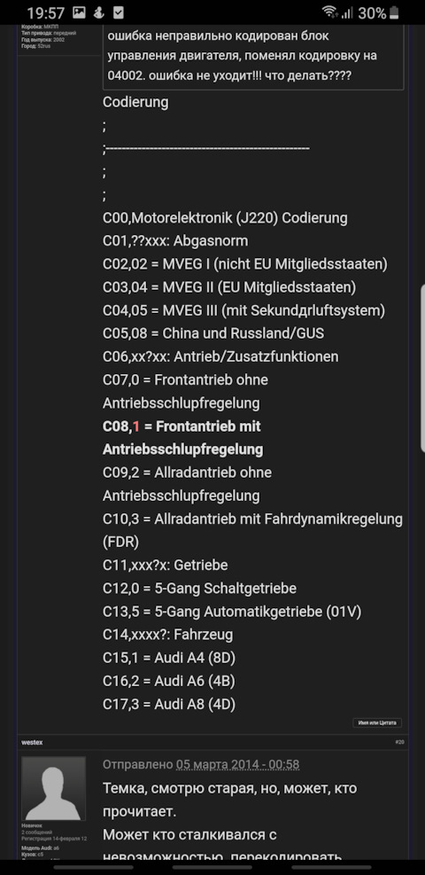This screenshot has width=425, height=875.
Task: Tap the Snapchat ghost notification icon
Action: pos(99,12)
